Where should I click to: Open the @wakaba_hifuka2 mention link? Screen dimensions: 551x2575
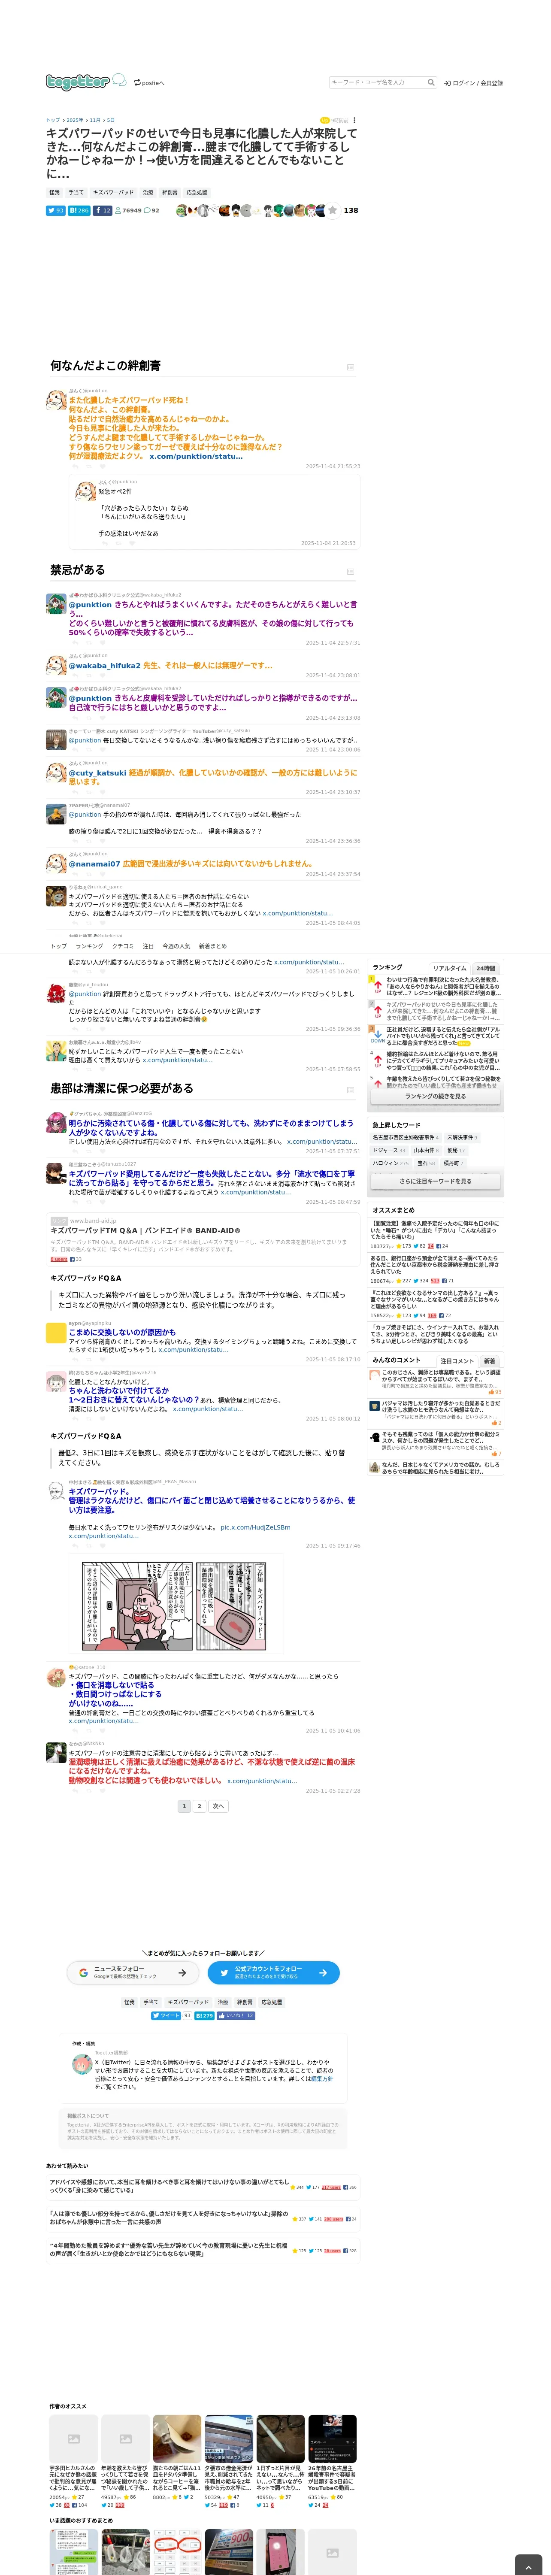105,666
